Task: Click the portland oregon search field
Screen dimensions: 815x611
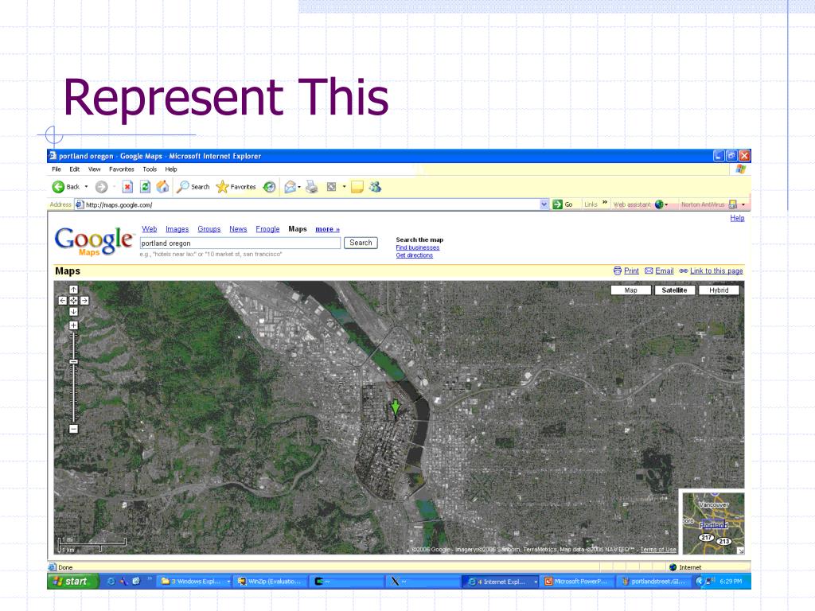Action: click(x=240, y=243)
